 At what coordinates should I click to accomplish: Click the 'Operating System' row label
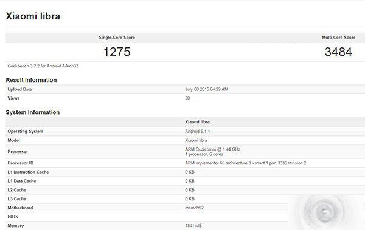coord(26,132)
